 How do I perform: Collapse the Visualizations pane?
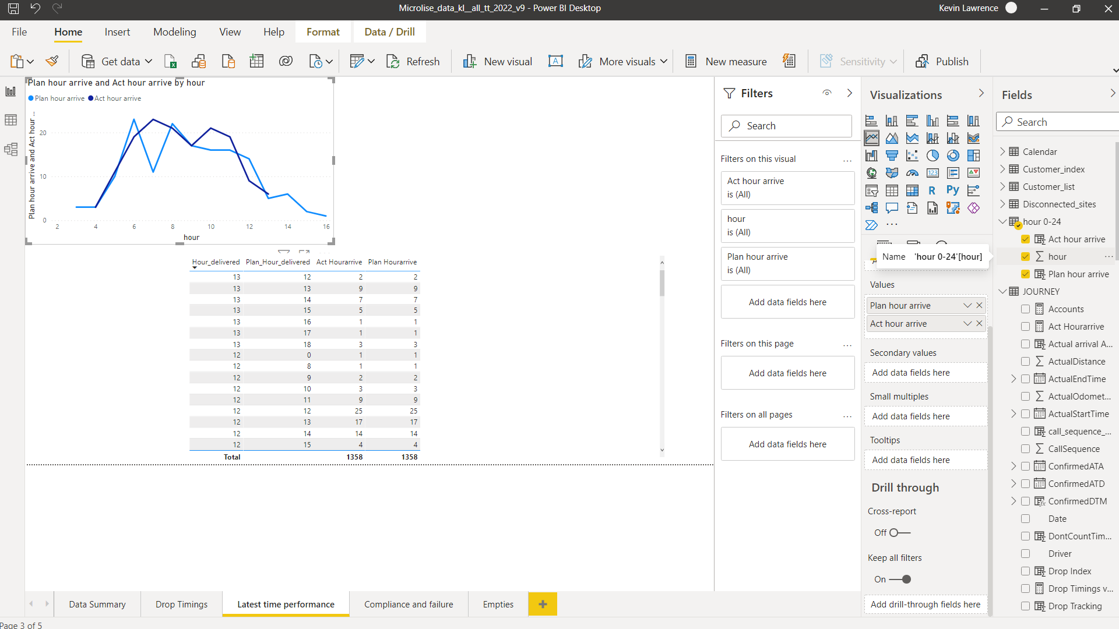pos(981,93)
